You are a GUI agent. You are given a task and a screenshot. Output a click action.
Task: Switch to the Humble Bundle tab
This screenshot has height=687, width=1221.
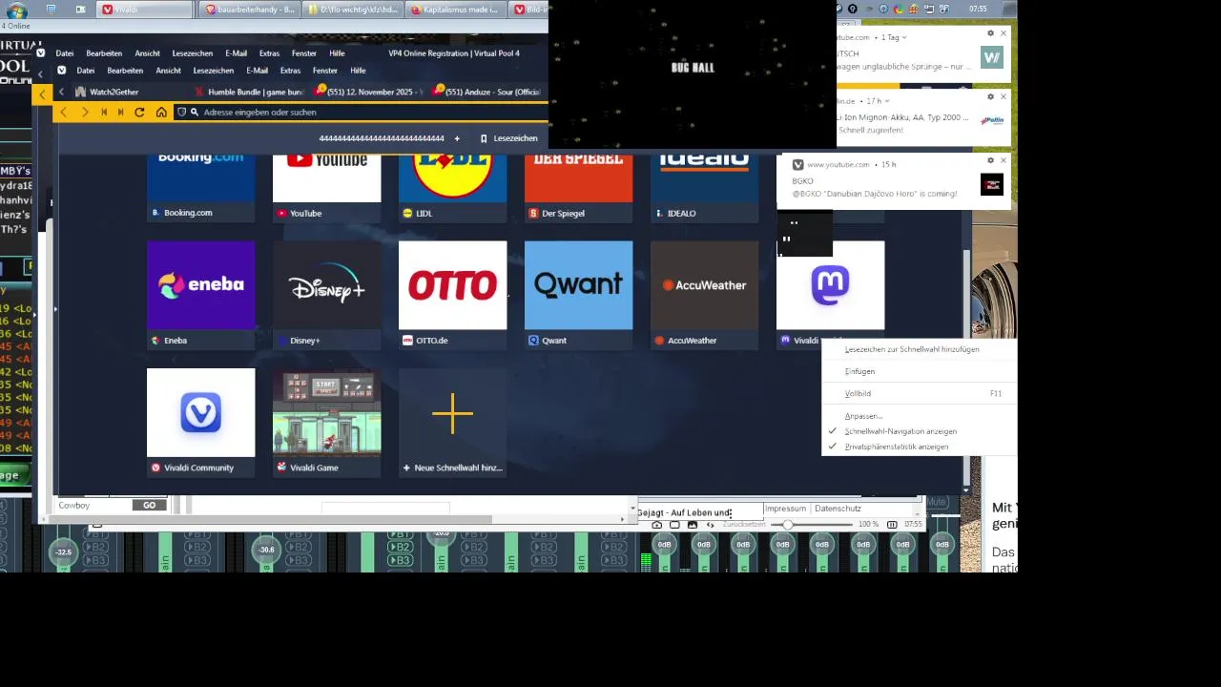pos(248,93)
